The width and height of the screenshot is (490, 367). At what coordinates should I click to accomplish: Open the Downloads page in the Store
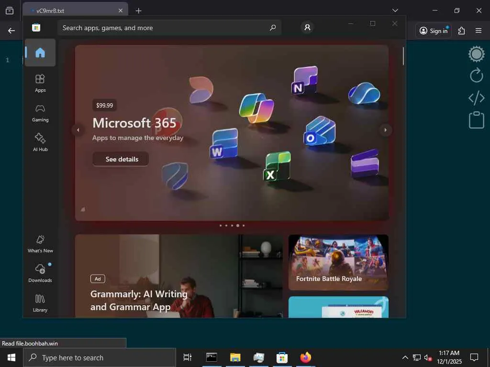point(40,273)
